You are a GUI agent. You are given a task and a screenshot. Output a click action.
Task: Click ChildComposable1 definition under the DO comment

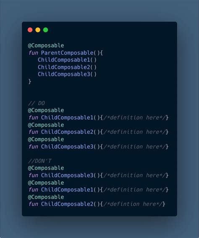[x=67, y=118]
